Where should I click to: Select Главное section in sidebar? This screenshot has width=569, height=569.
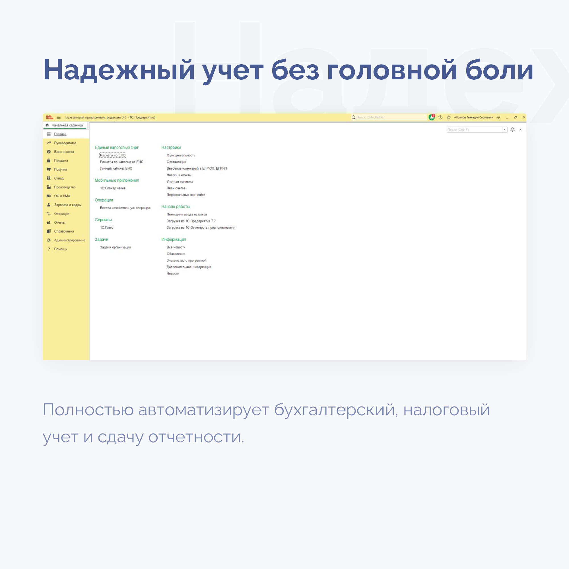pos(66,134)
